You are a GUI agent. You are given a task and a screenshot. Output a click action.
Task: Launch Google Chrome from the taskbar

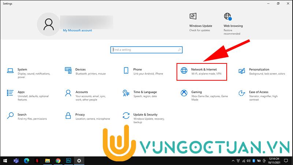[x=58, y=161]
